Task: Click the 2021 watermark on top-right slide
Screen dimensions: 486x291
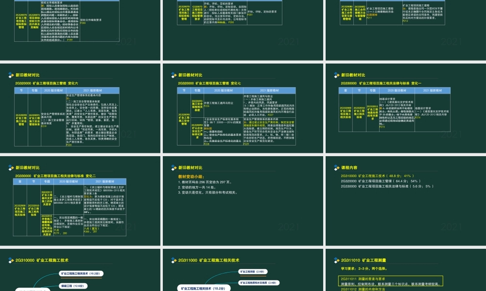Action: (x=452, y=41)
